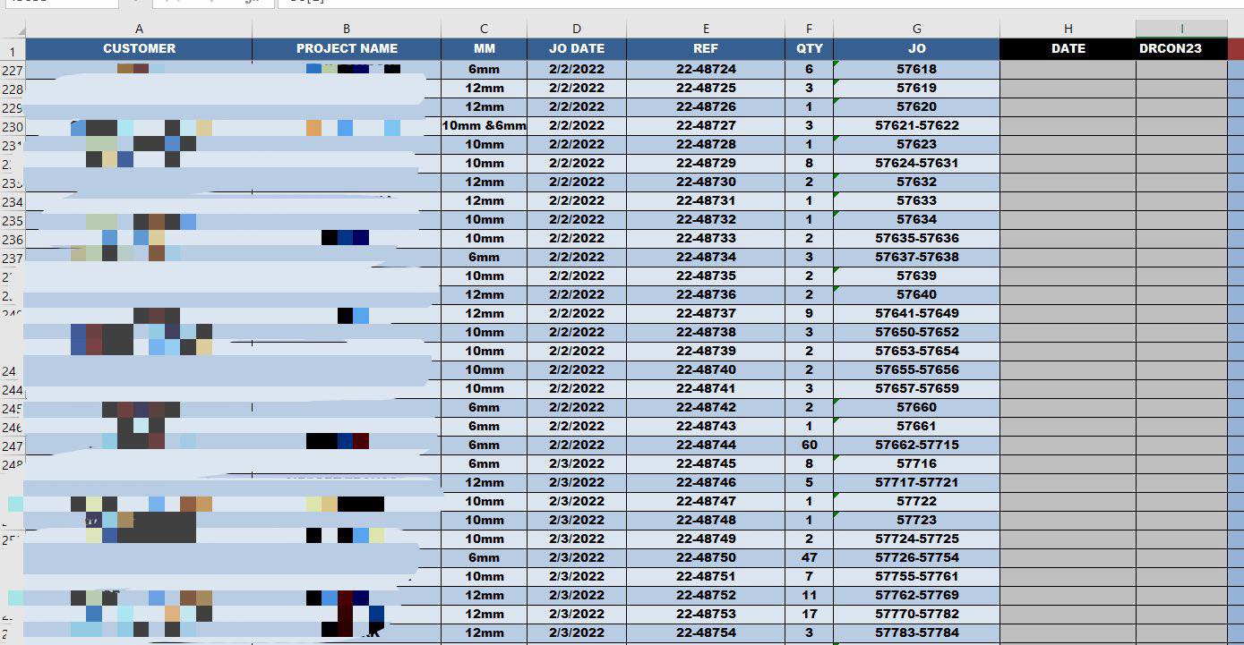This screenshot has width=1244, height=645.
Task: Select row 230 via its row number
Action: [13, 126]
